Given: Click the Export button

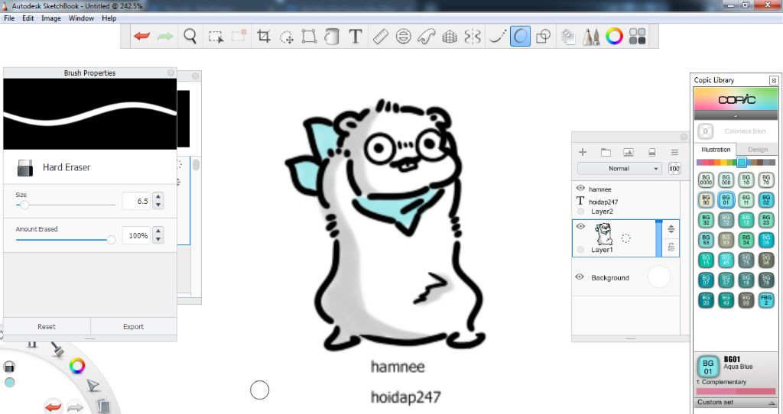Looking at the screenshot, I should [x=133, y=327].
